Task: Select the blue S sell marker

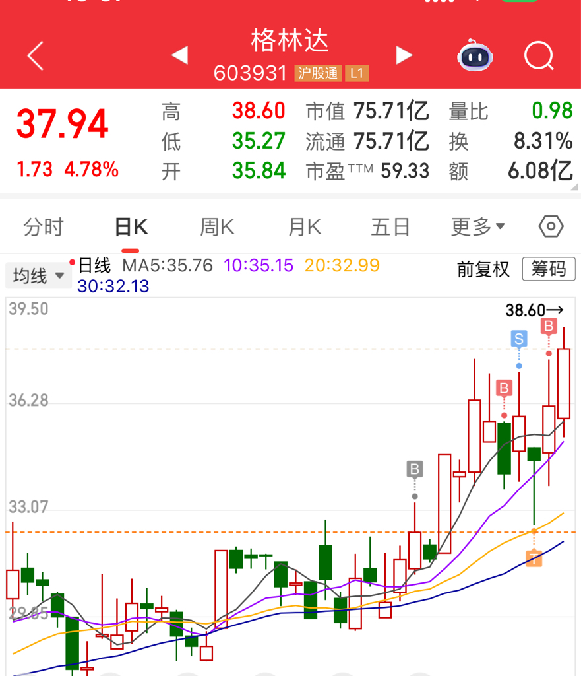Action: tap(519, 339)
